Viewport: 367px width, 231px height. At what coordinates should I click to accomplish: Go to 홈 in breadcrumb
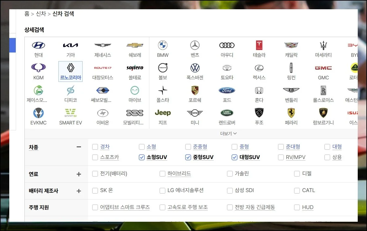[x=27, y=14]
